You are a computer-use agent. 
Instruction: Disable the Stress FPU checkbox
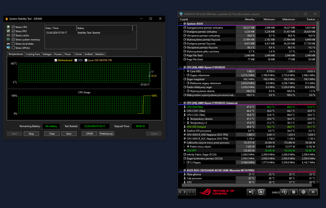pyautogui.click(x=13, y=31)
